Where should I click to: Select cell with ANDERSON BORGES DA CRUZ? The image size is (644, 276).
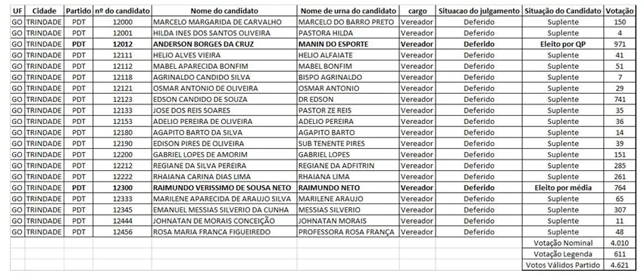224,44
